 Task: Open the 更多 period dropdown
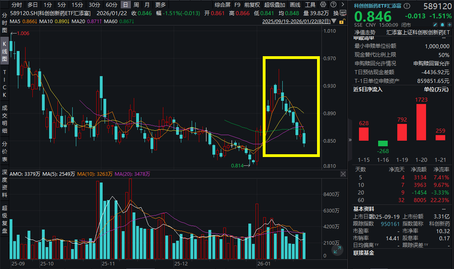[161, 5]
